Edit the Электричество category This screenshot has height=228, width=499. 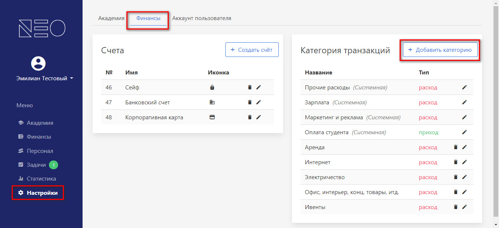tap(465, 177)
